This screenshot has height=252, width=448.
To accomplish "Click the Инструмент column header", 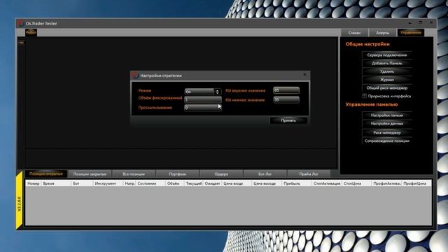I will (x=108, y=183).
